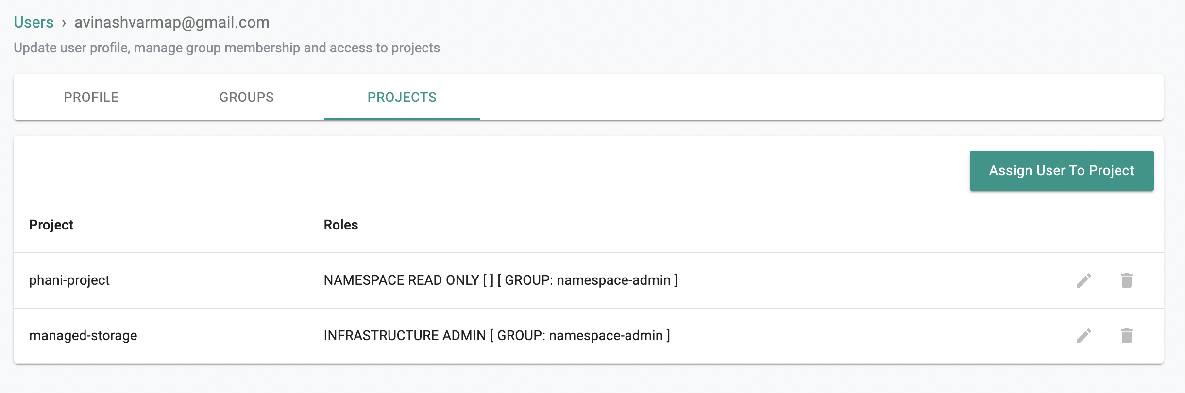Click the managed-storage project name
The width and height of the screenshot is (1185, 393).
(83, 336)
